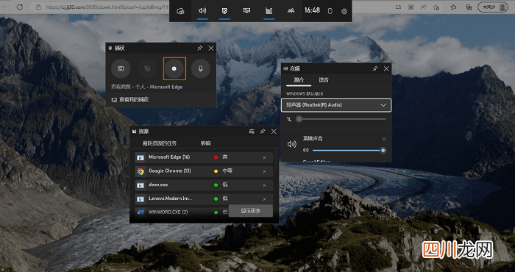Toggle the Audio widget from Game Bar
Screen dimensions: 515x272
click(202, 11)
